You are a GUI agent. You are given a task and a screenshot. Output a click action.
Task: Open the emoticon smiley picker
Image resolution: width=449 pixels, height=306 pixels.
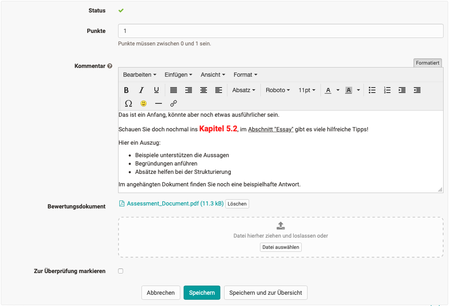coord(144,103)
